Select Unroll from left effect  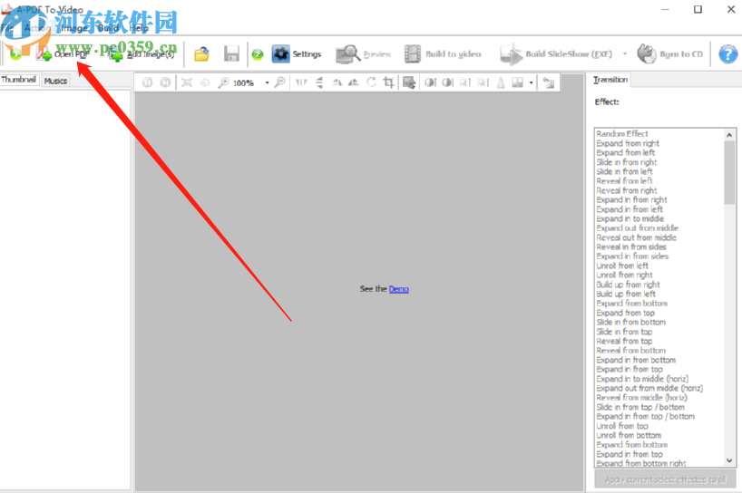coord(622,266)
